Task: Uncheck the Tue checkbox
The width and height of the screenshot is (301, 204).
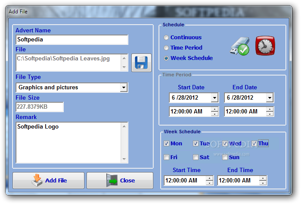Action: coord(195,144)
